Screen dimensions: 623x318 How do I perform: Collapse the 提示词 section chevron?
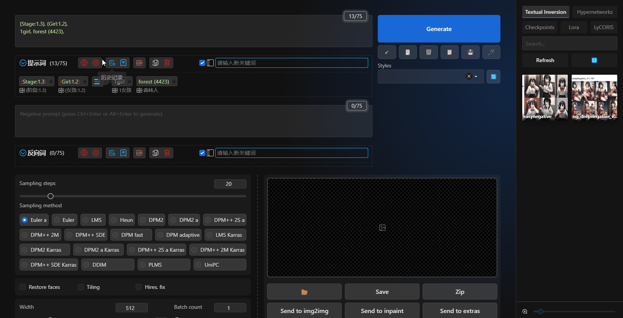point(23,63)
